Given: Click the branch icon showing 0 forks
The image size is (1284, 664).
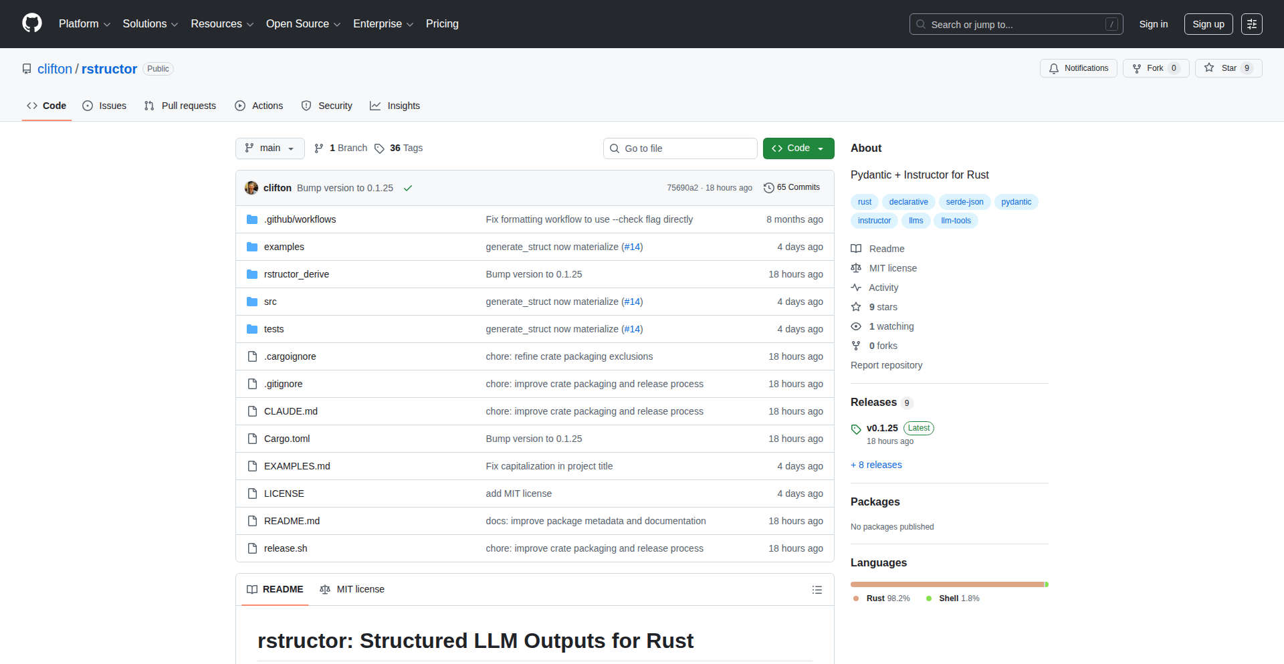Looking at the screenshot, I should pos(856,346).
